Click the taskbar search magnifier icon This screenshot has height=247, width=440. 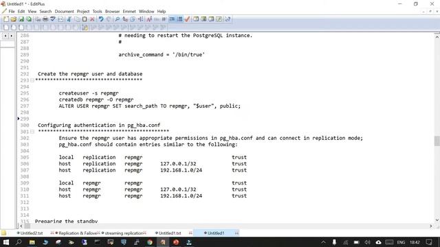click(19, 242)
